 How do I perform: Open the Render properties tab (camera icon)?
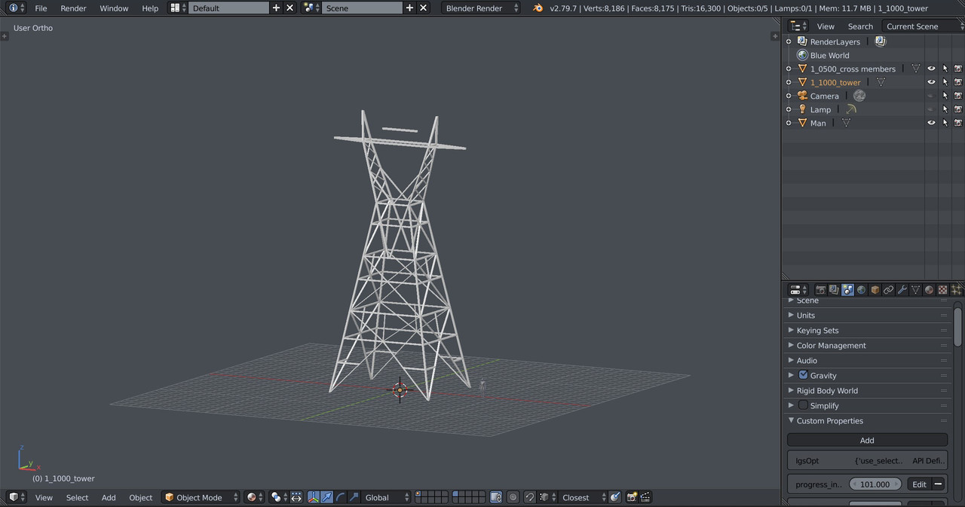click(x=820, y=290)
